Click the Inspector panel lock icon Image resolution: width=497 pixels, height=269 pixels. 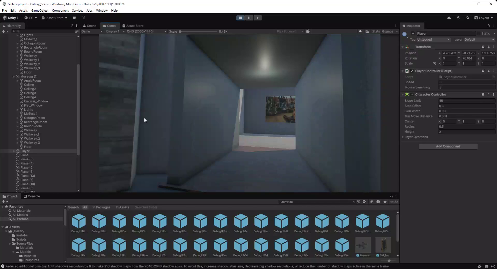488,26
